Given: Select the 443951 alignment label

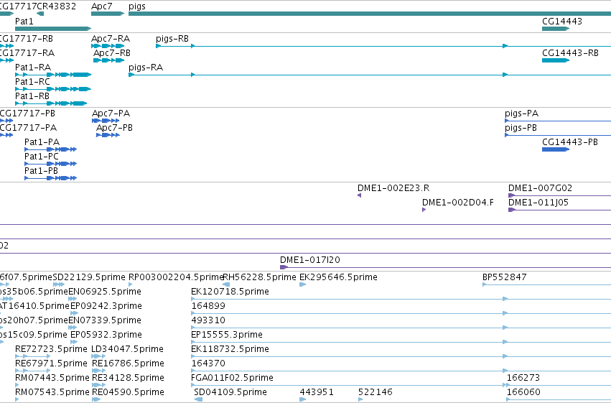Looking at the screenshot, I should 317,392.
